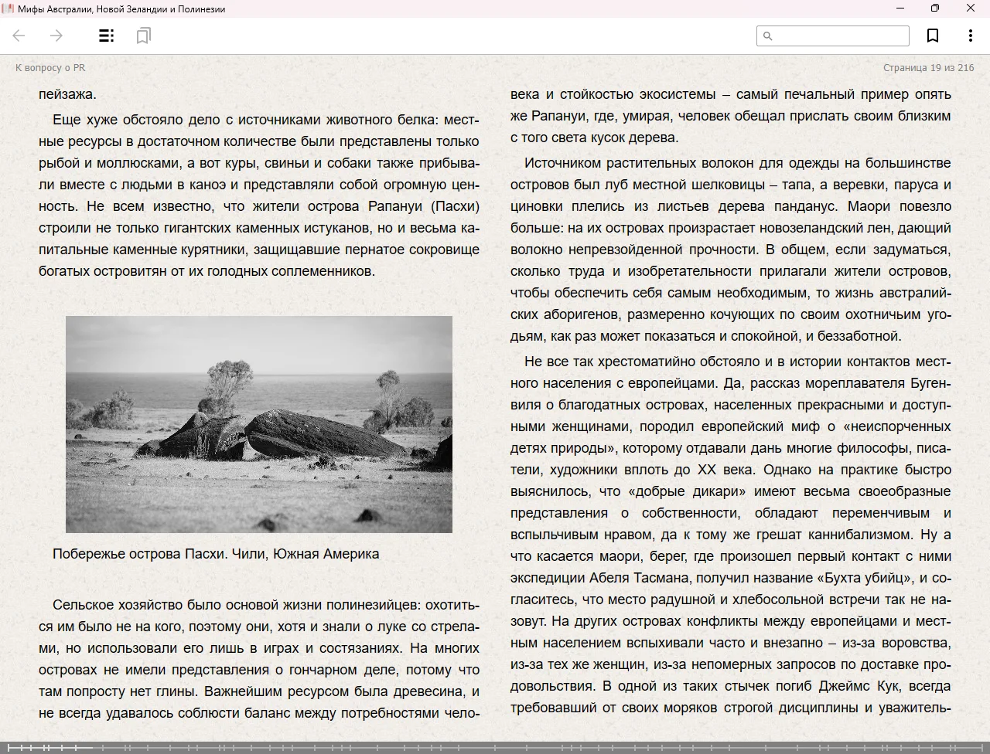Click the magnifier icon in search box
Image resolution: width=990 pixels, height=754 pixels.
768,36
